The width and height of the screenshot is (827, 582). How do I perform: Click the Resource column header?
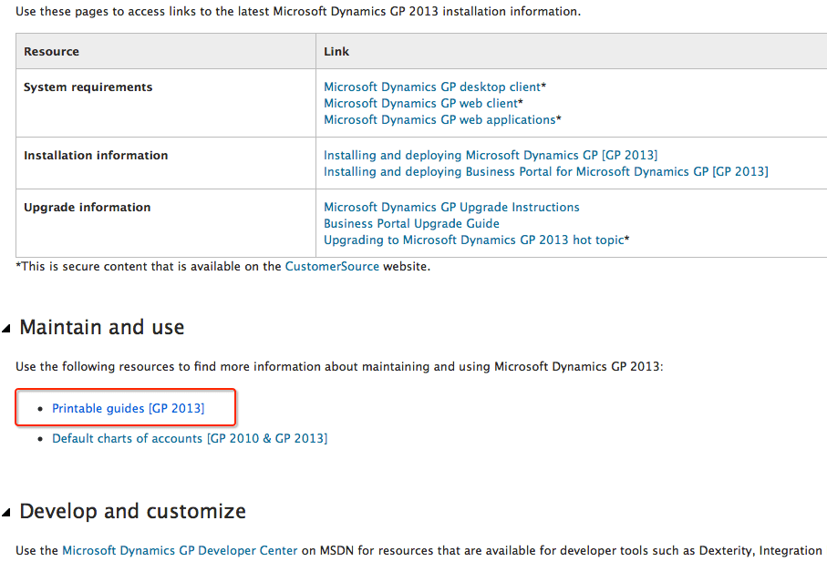coord(51,52)
